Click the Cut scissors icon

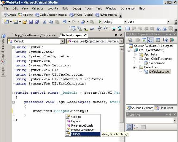point(45,21)
